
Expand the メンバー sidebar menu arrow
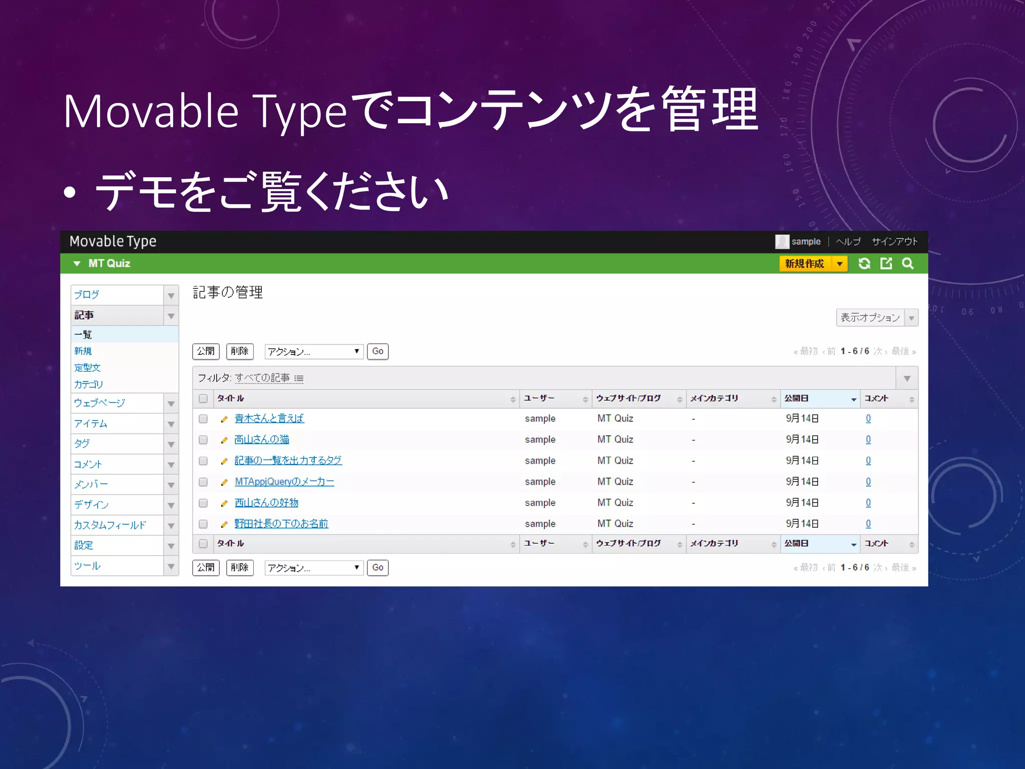[171, 485]
